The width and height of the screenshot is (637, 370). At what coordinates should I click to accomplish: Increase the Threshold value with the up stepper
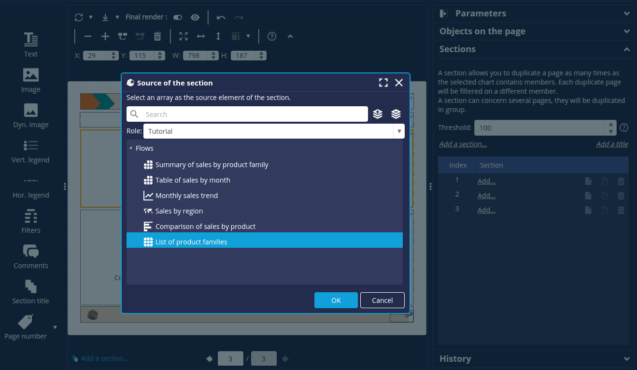(x=610, y=125)
